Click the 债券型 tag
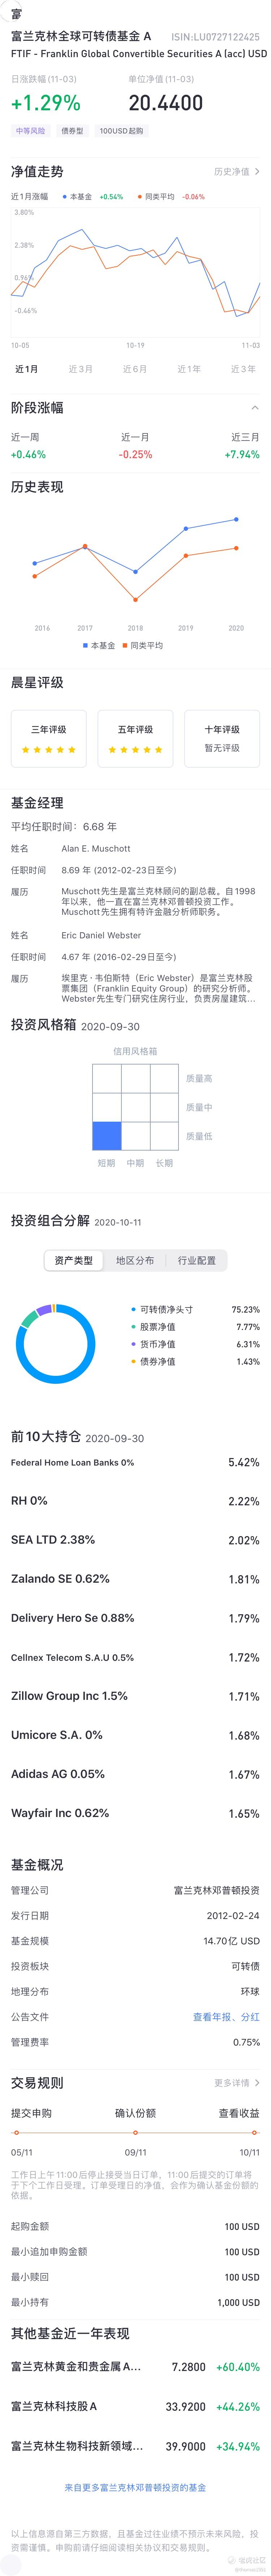Viewport: 271px width, 2576px height. click(x=72, y=131)
